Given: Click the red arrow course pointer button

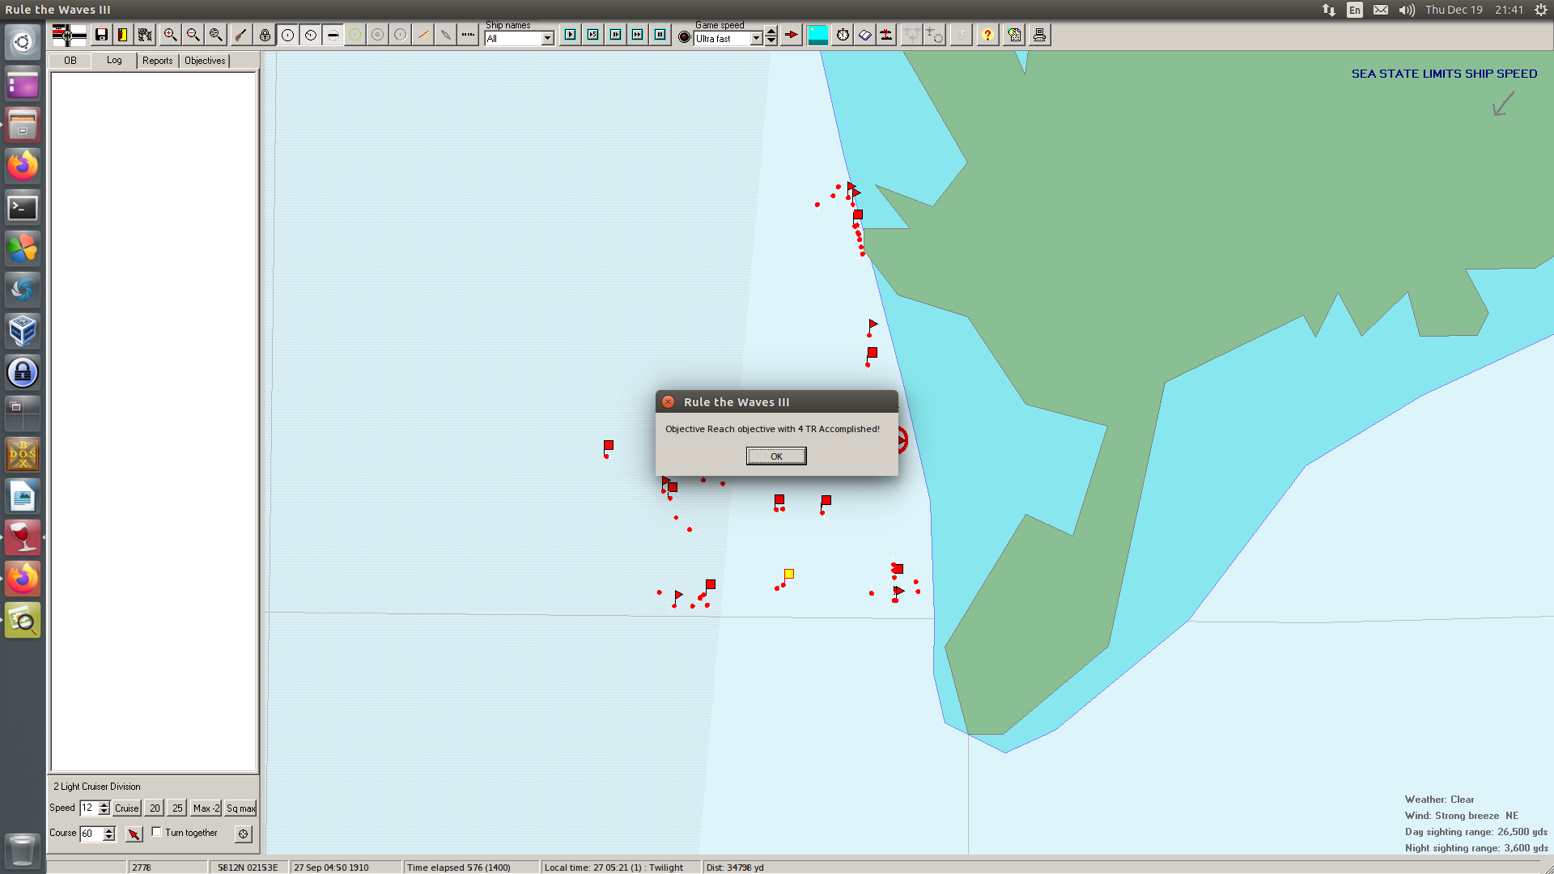Looking at the screenshot, I should point(134,834).
